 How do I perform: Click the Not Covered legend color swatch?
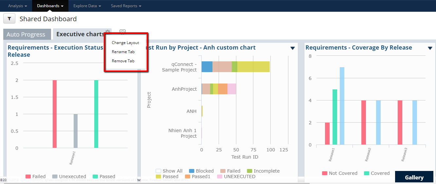(x=325, y=173)
